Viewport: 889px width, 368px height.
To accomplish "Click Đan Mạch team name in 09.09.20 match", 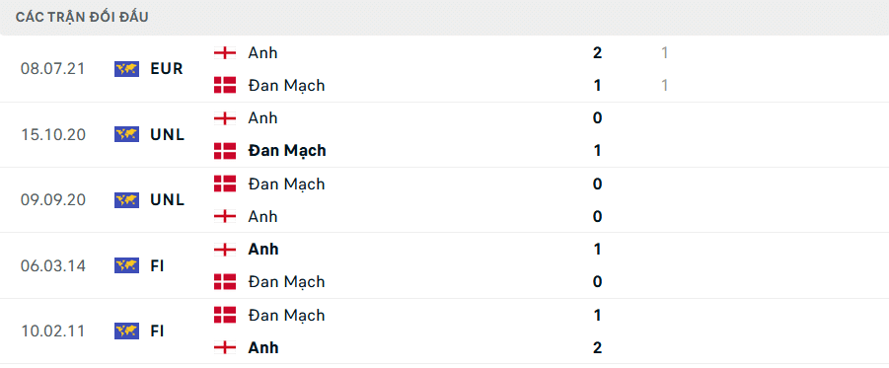I will click(x=286, y=184).
